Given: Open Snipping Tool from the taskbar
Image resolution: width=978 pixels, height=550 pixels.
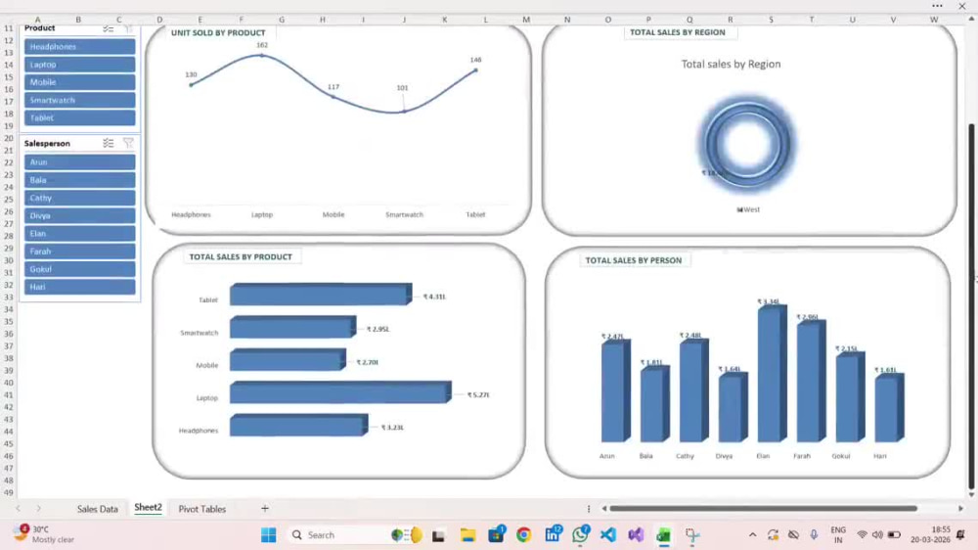Looking at the screenshot, I should [692, 535].
